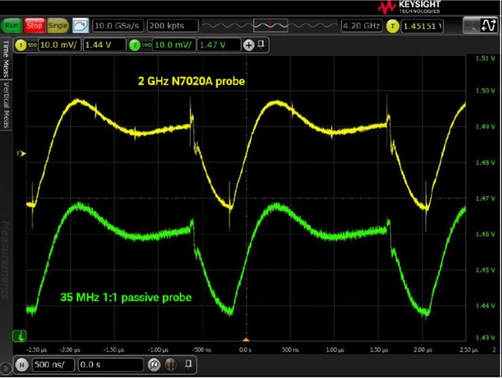Expand panel with bottom-left chevron
The width and height of the screenshot is (502, 378).
(6, 368)
